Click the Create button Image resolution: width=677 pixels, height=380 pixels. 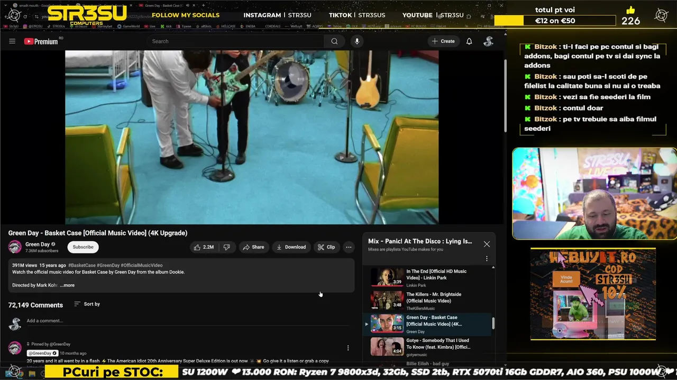coord(443,41)
